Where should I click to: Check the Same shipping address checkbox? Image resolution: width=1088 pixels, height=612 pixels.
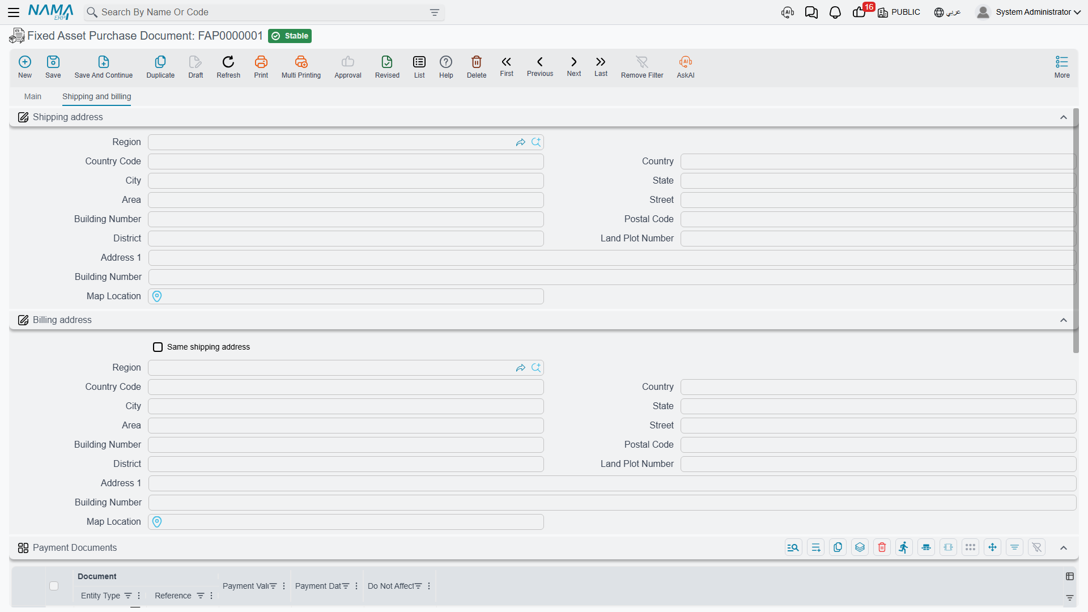[x=158, y=347]
